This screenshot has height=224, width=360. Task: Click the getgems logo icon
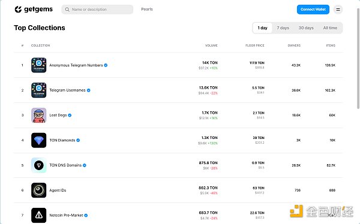[18, 10]
